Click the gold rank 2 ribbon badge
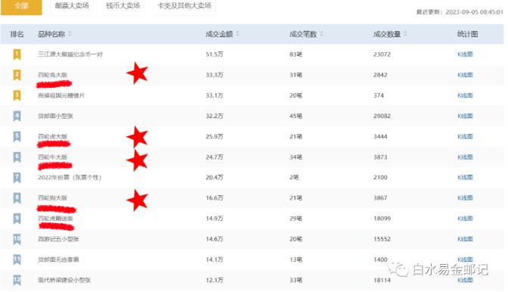This screenshot has width=508, height=292. [17, 75]
